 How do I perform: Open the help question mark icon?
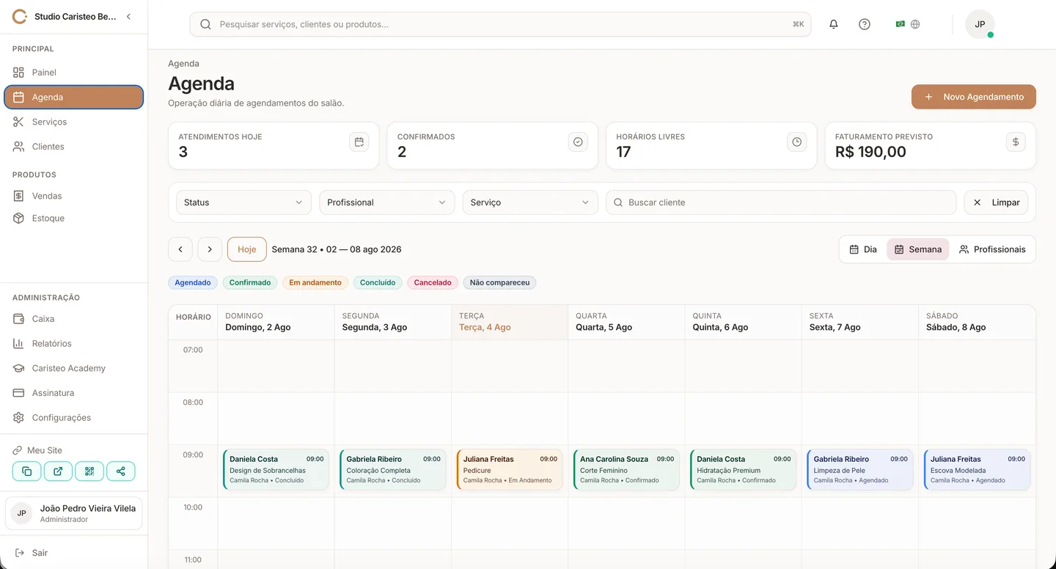coord(865,24)
